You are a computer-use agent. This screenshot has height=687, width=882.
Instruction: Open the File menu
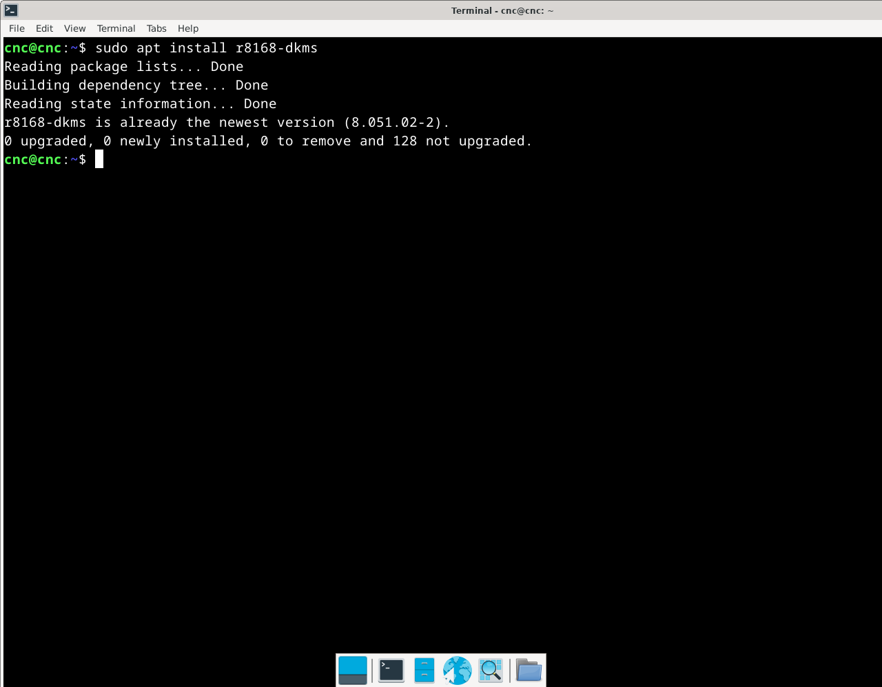click(17, 28)
